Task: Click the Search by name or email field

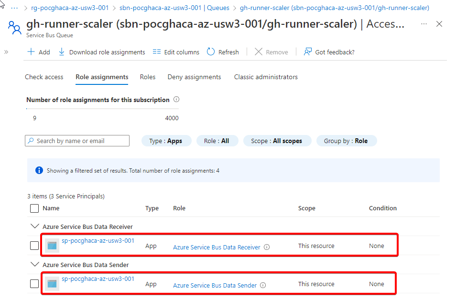Action: (77, 141)
